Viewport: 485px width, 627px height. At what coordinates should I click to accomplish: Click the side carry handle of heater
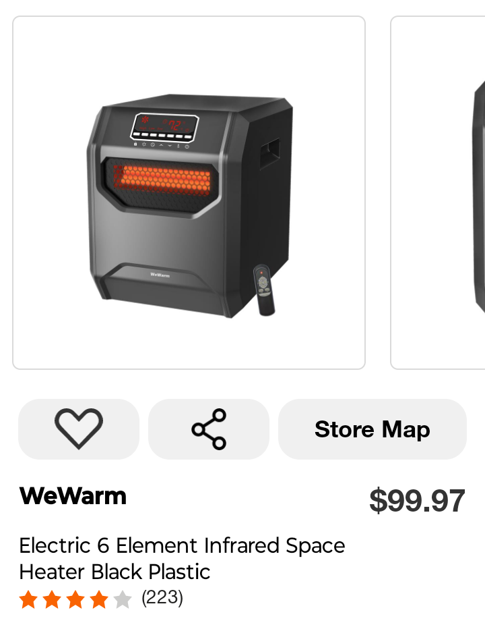(x=270, y=154)
